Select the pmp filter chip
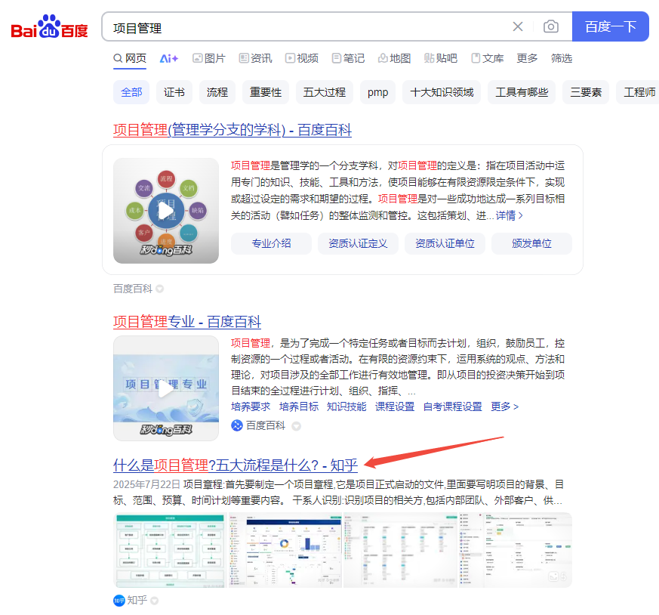 [x=378, y=92]
